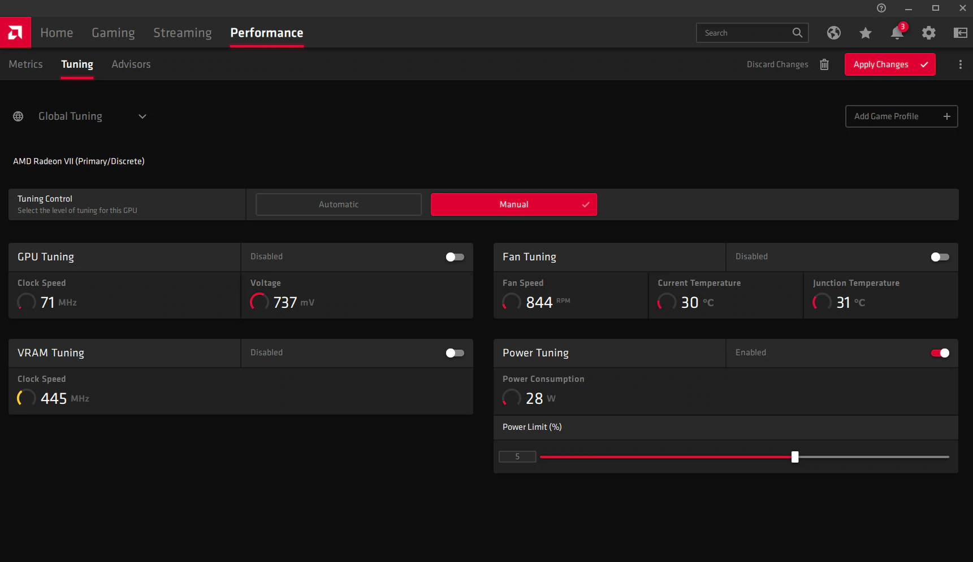Click the Global Tuning globe icon
The width and height of the screenshot is (973, 562).
(18, 116)
